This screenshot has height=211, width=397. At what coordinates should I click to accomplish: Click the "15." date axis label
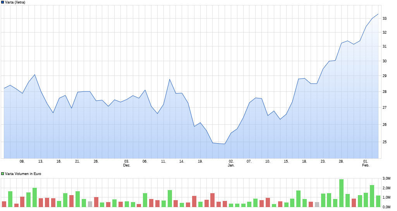[x=286, y=161]
